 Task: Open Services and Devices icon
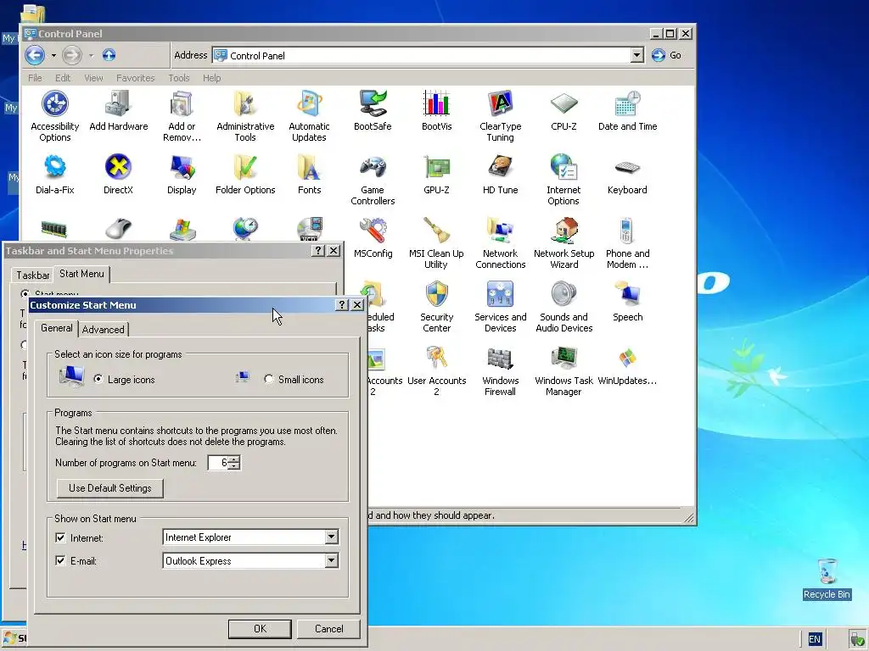point(500,307)
